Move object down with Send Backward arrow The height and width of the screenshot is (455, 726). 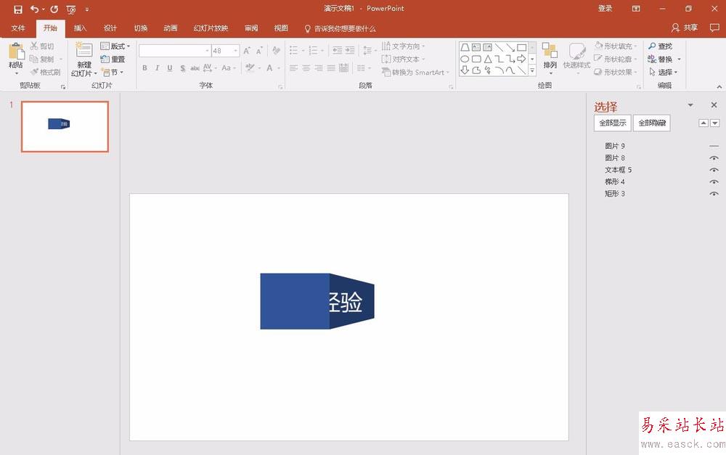[715, 123]
